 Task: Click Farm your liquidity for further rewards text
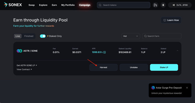(34, 26)
